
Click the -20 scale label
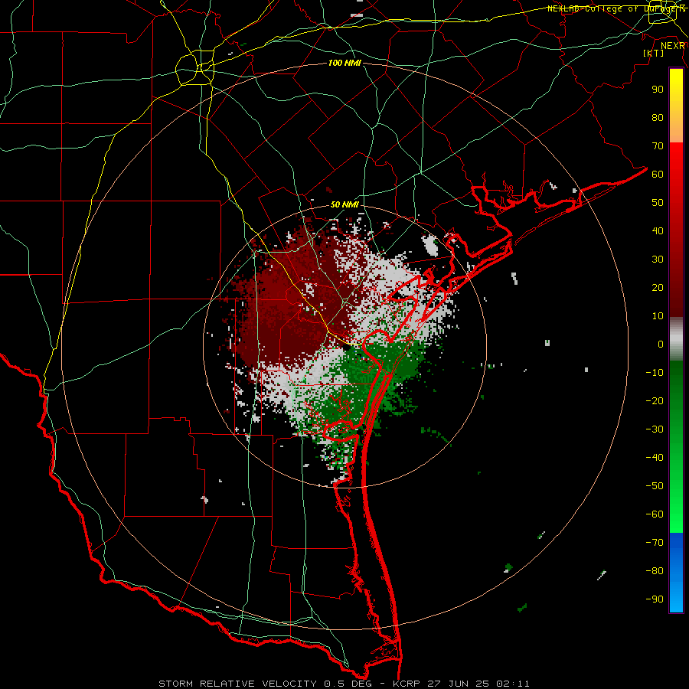click(655, 400)
